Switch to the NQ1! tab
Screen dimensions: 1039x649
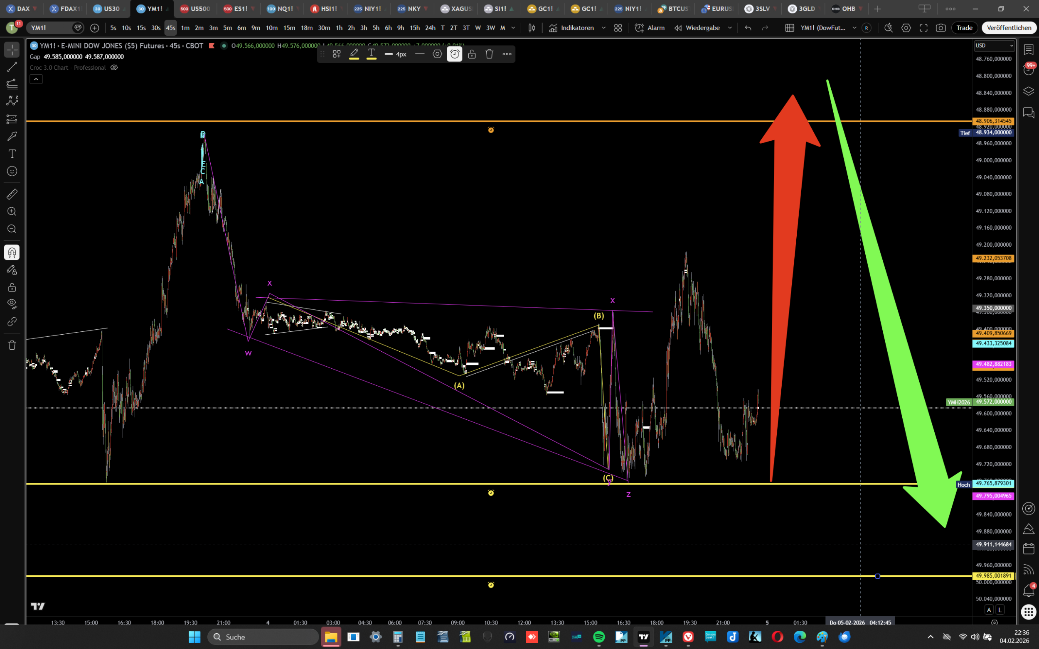coord(281,9)
